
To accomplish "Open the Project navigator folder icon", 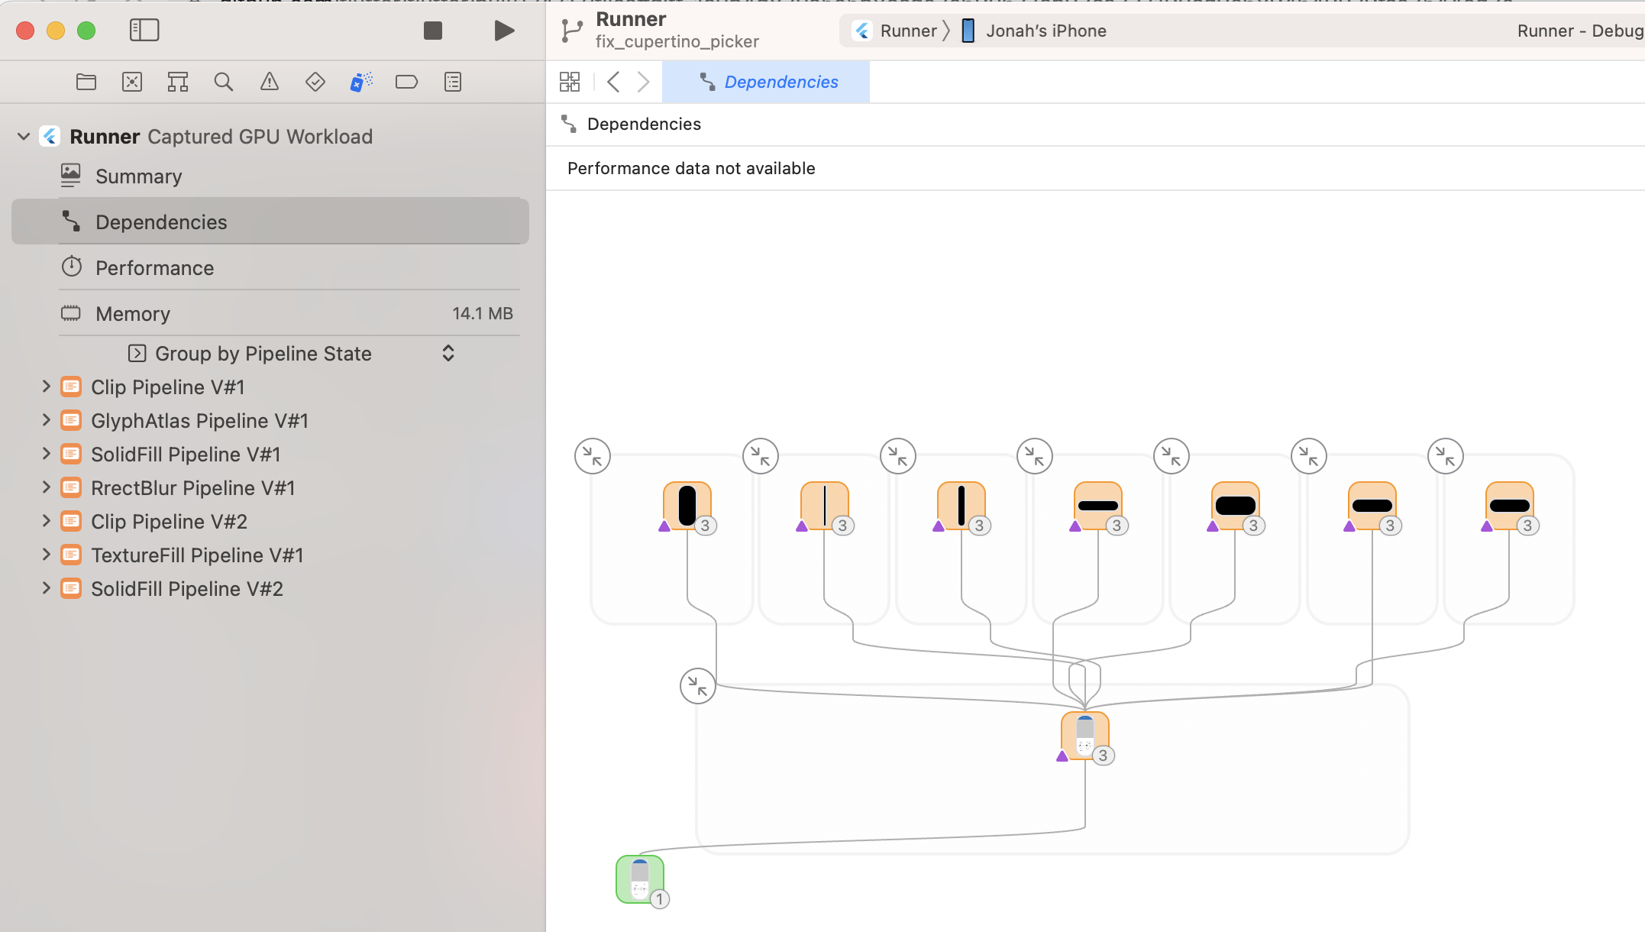I will pyautogui.click(x=86, y=82).
